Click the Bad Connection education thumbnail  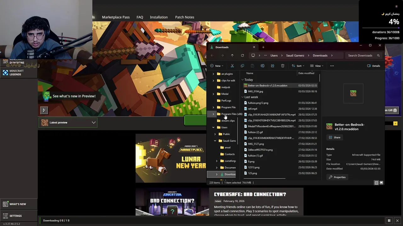172,202
